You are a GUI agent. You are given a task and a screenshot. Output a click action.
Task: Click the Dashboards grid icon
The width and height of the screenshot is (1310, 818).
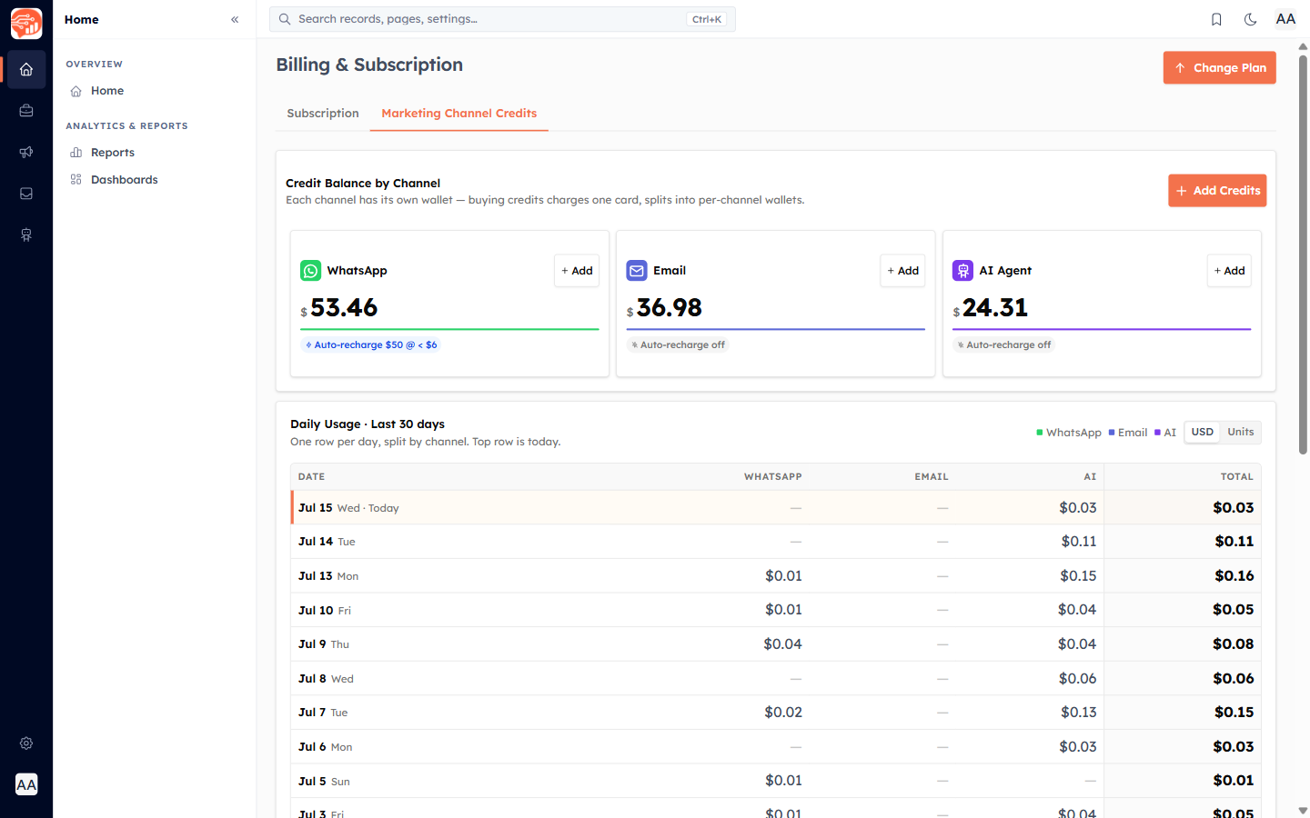coord(76,180)
